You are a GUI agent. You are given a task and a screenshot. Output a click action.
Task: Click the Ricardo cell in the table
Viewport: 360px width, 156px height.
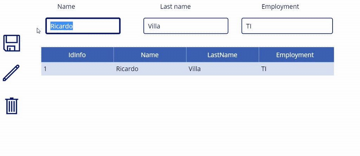click(x=127, y=69)
